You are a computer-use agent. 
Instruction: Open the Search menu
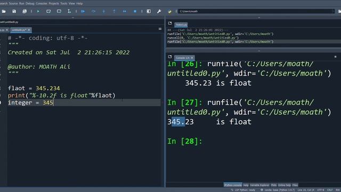coord(4,4)
